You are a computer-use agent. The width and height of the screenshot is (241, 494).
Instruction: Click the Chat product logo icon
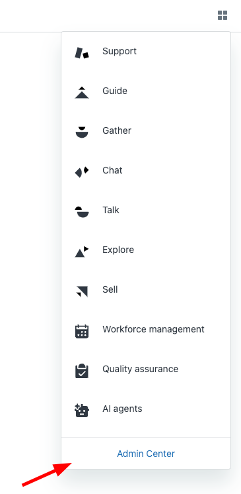(82, 172)
